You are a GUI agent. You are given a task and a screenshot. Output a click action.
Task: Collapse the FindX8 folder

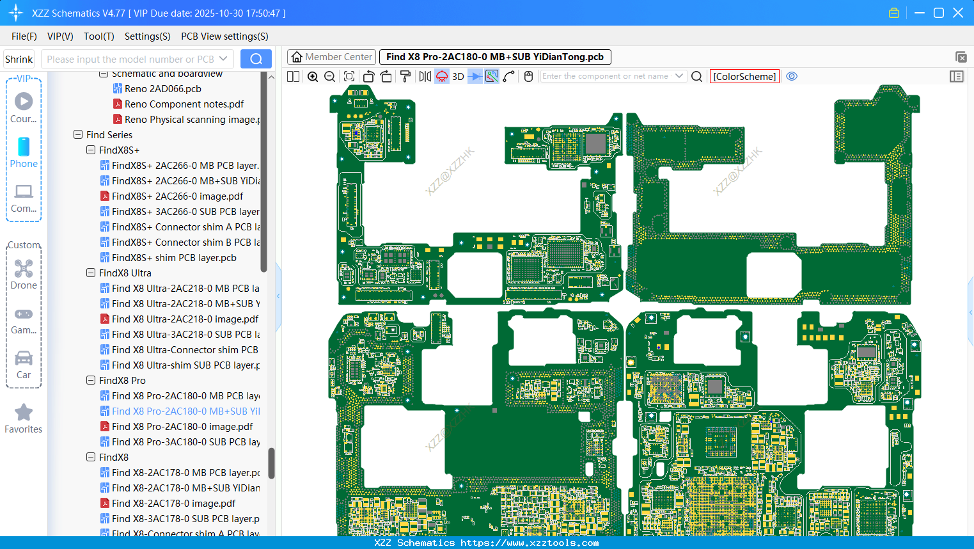point(91,457)
